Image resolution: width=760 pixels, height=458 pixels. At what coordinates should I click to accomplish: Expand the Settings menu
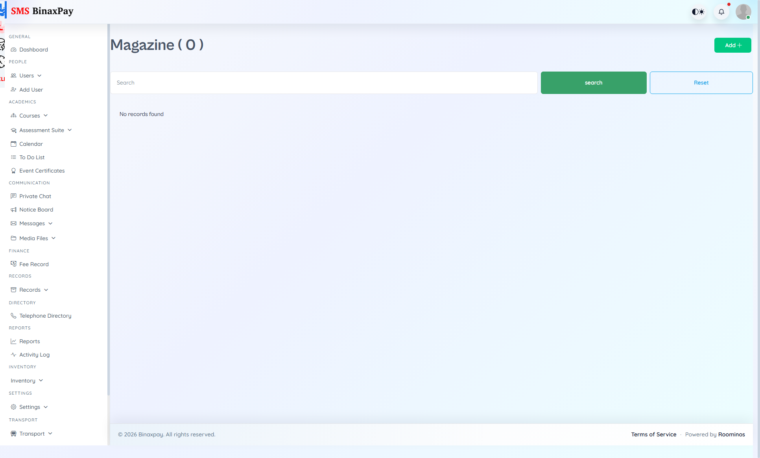pos(30,406)
